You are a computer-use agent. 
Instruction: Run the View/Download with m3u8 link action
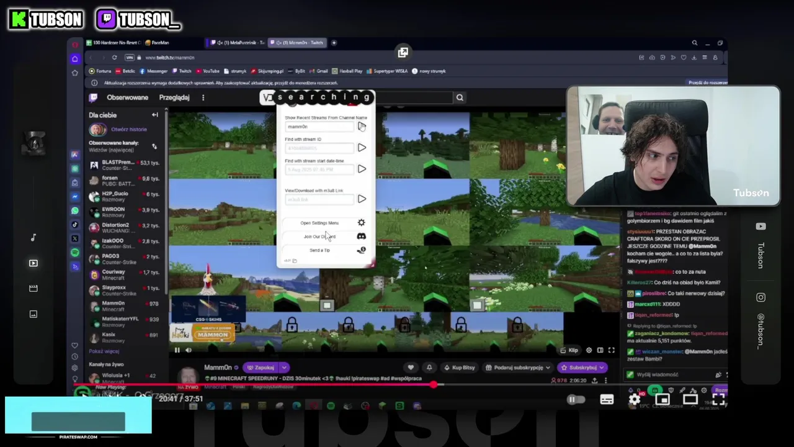(x=362, y=199)
